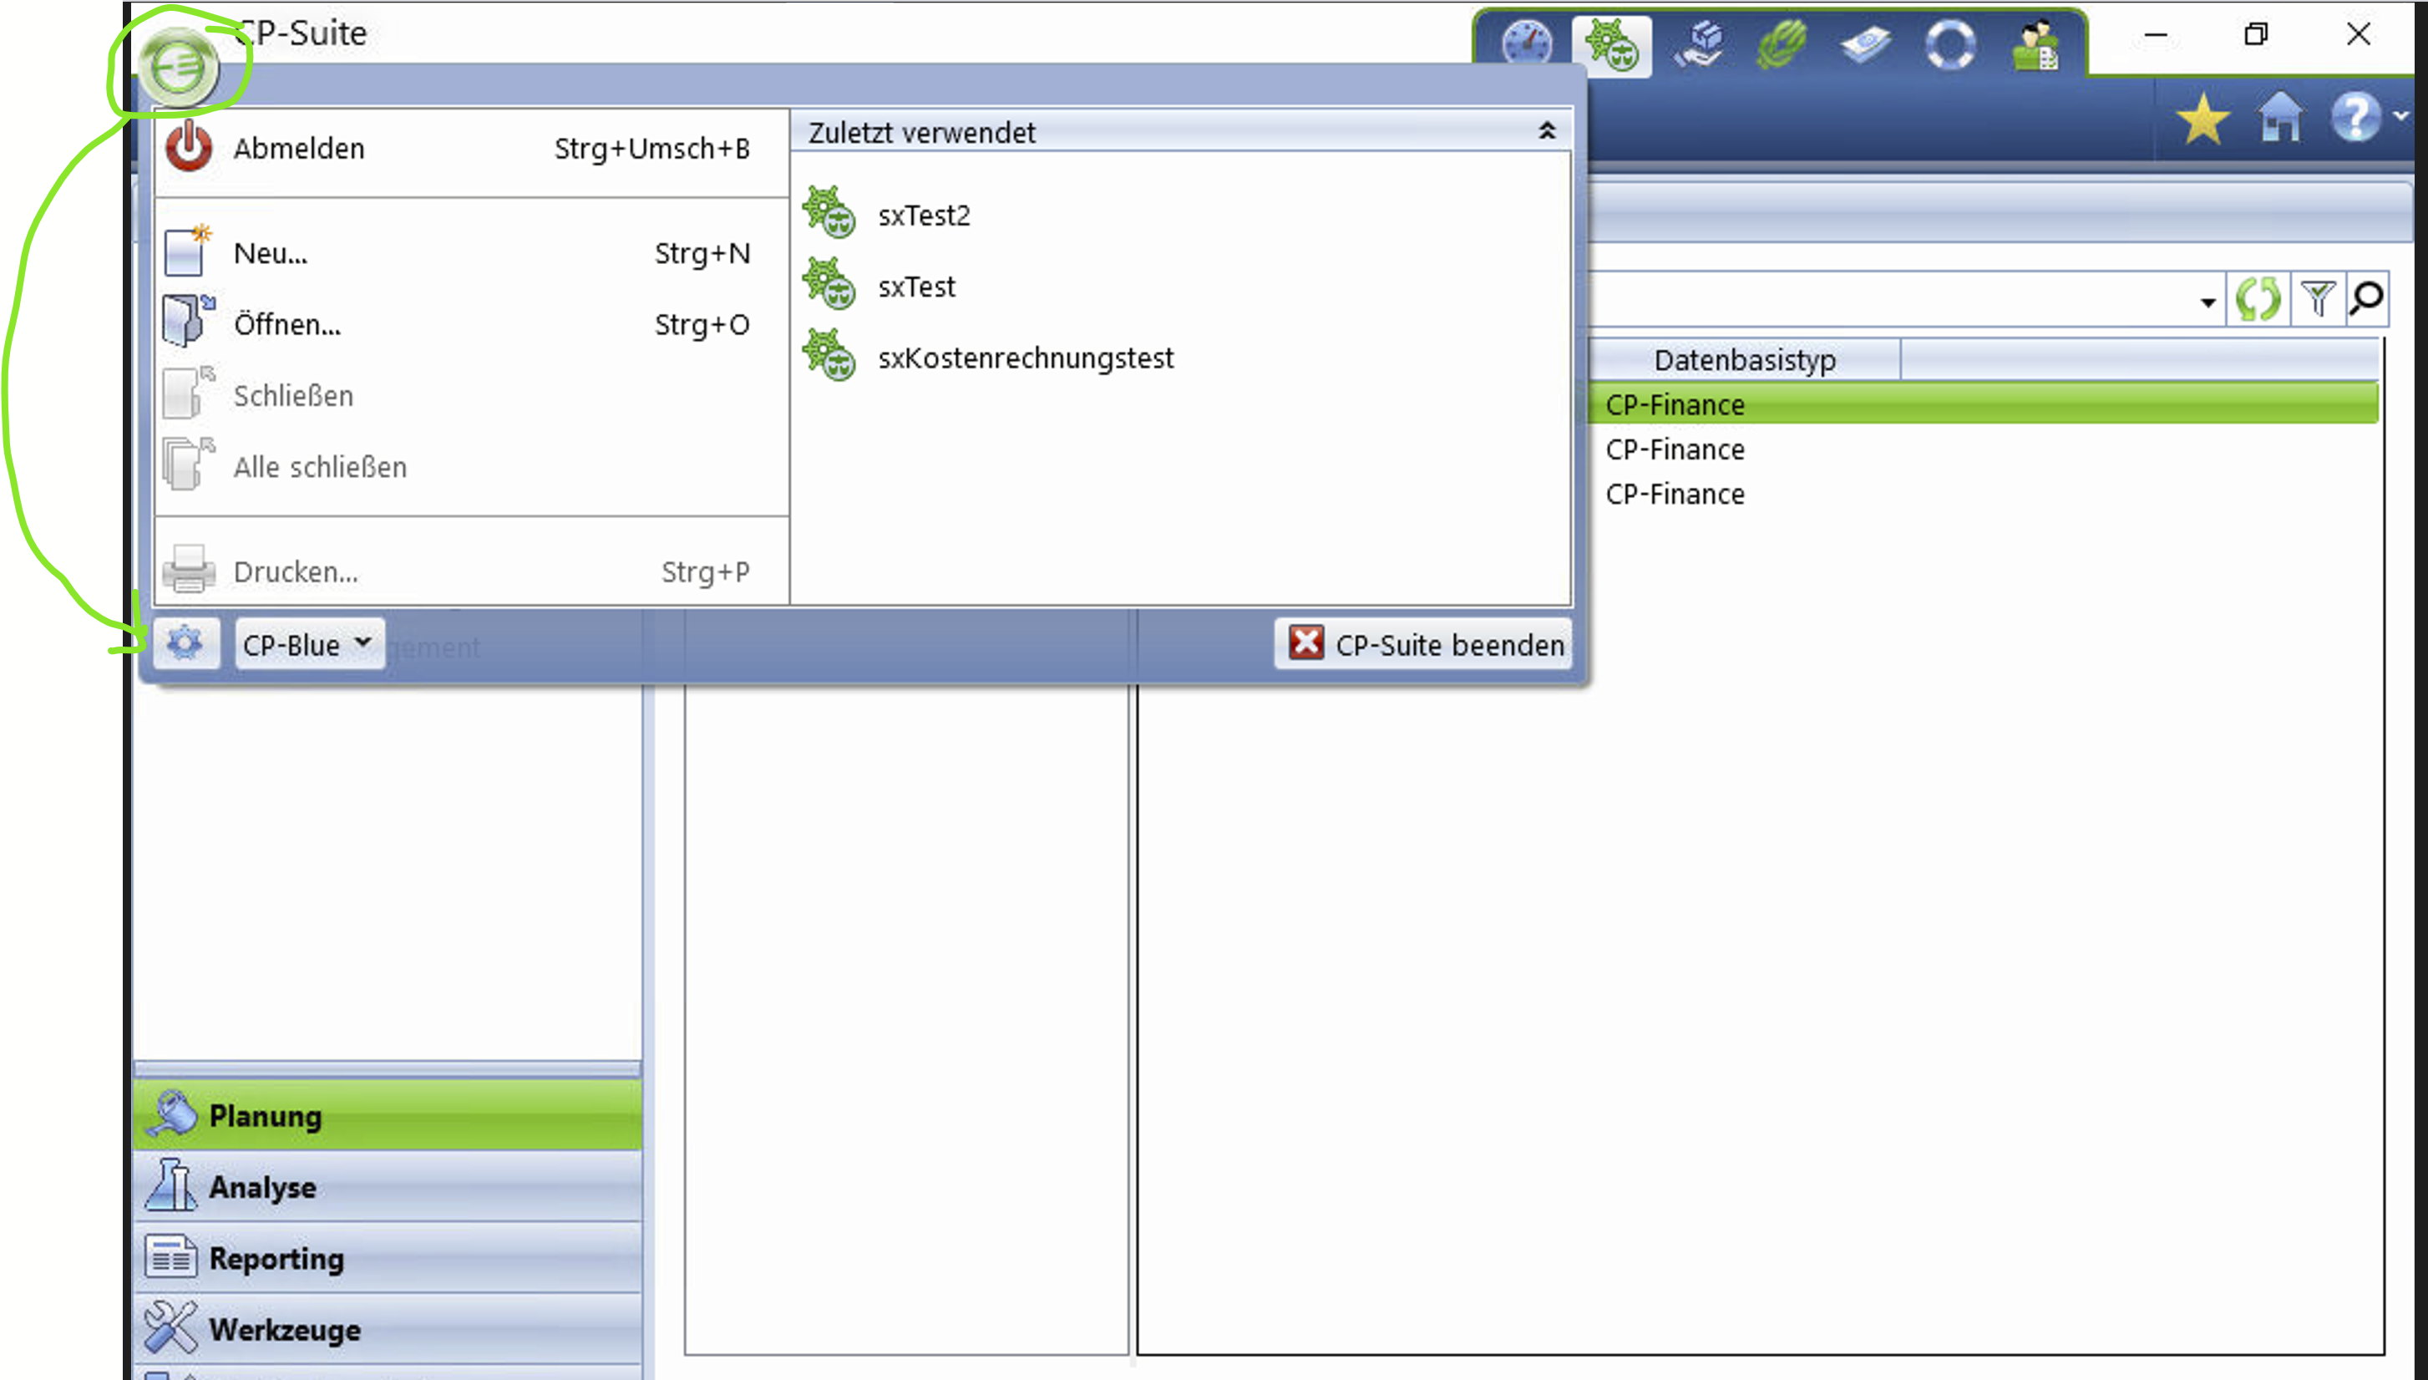Choose Abmelden from the application menu
This screenshot has width=2428, height=1380.
tap(298, 149)
